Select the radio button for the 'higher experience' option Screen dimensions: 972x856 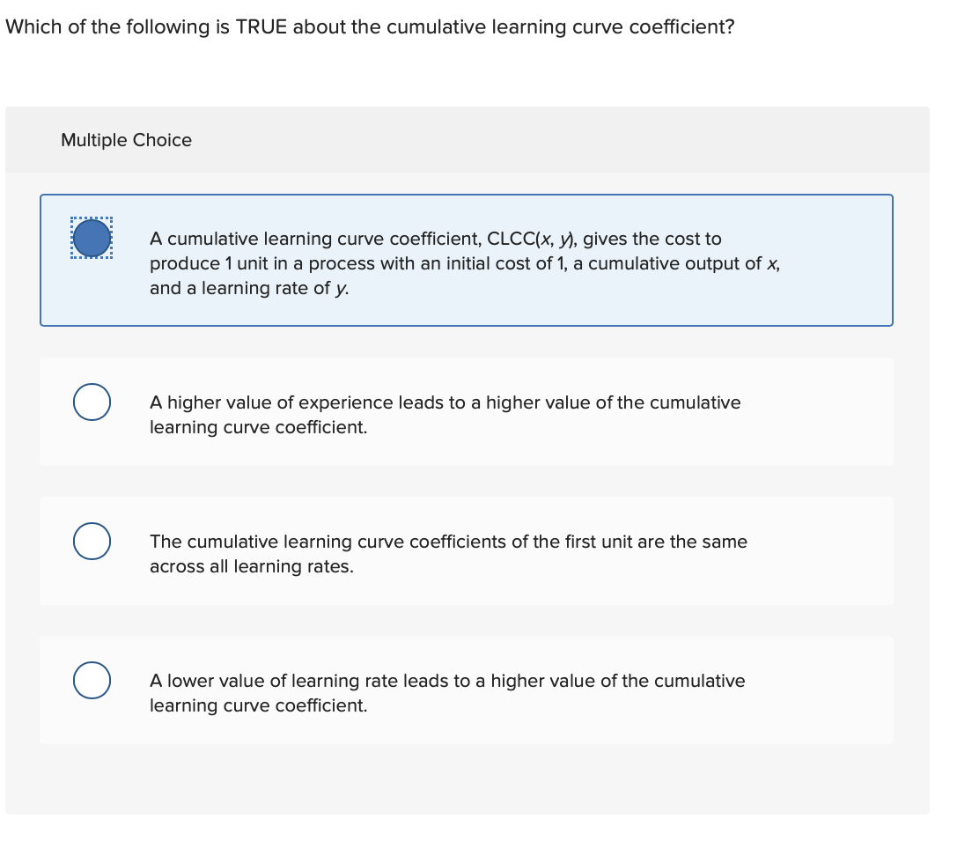(92, 402)
